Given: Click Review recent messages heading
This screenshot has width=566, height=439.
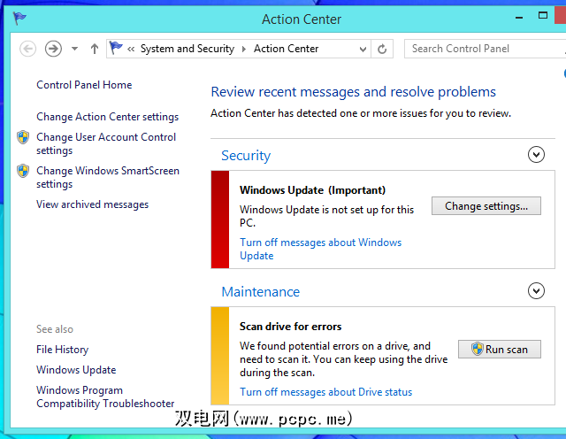Looking at the screenshot, I should pyautogui.click(x=354, y=92).
